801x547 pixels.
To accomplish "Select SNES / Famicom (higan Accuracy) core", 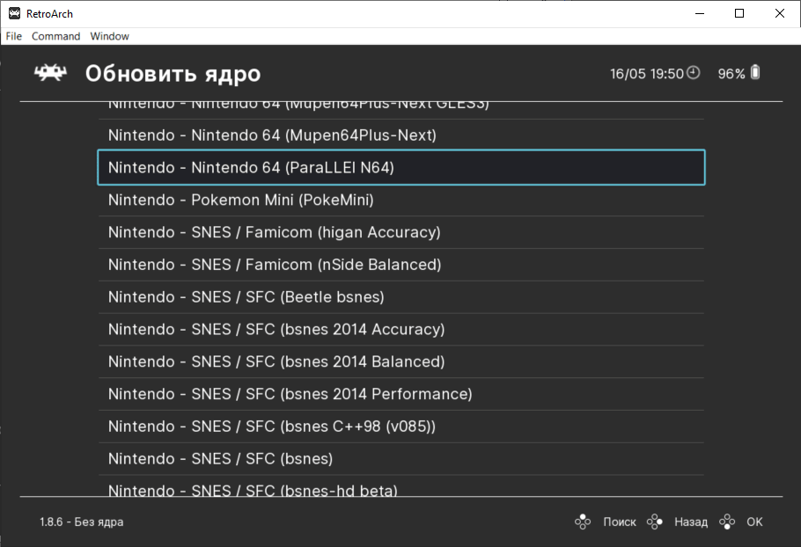I will pyautogui.click(x=401, y=232).
